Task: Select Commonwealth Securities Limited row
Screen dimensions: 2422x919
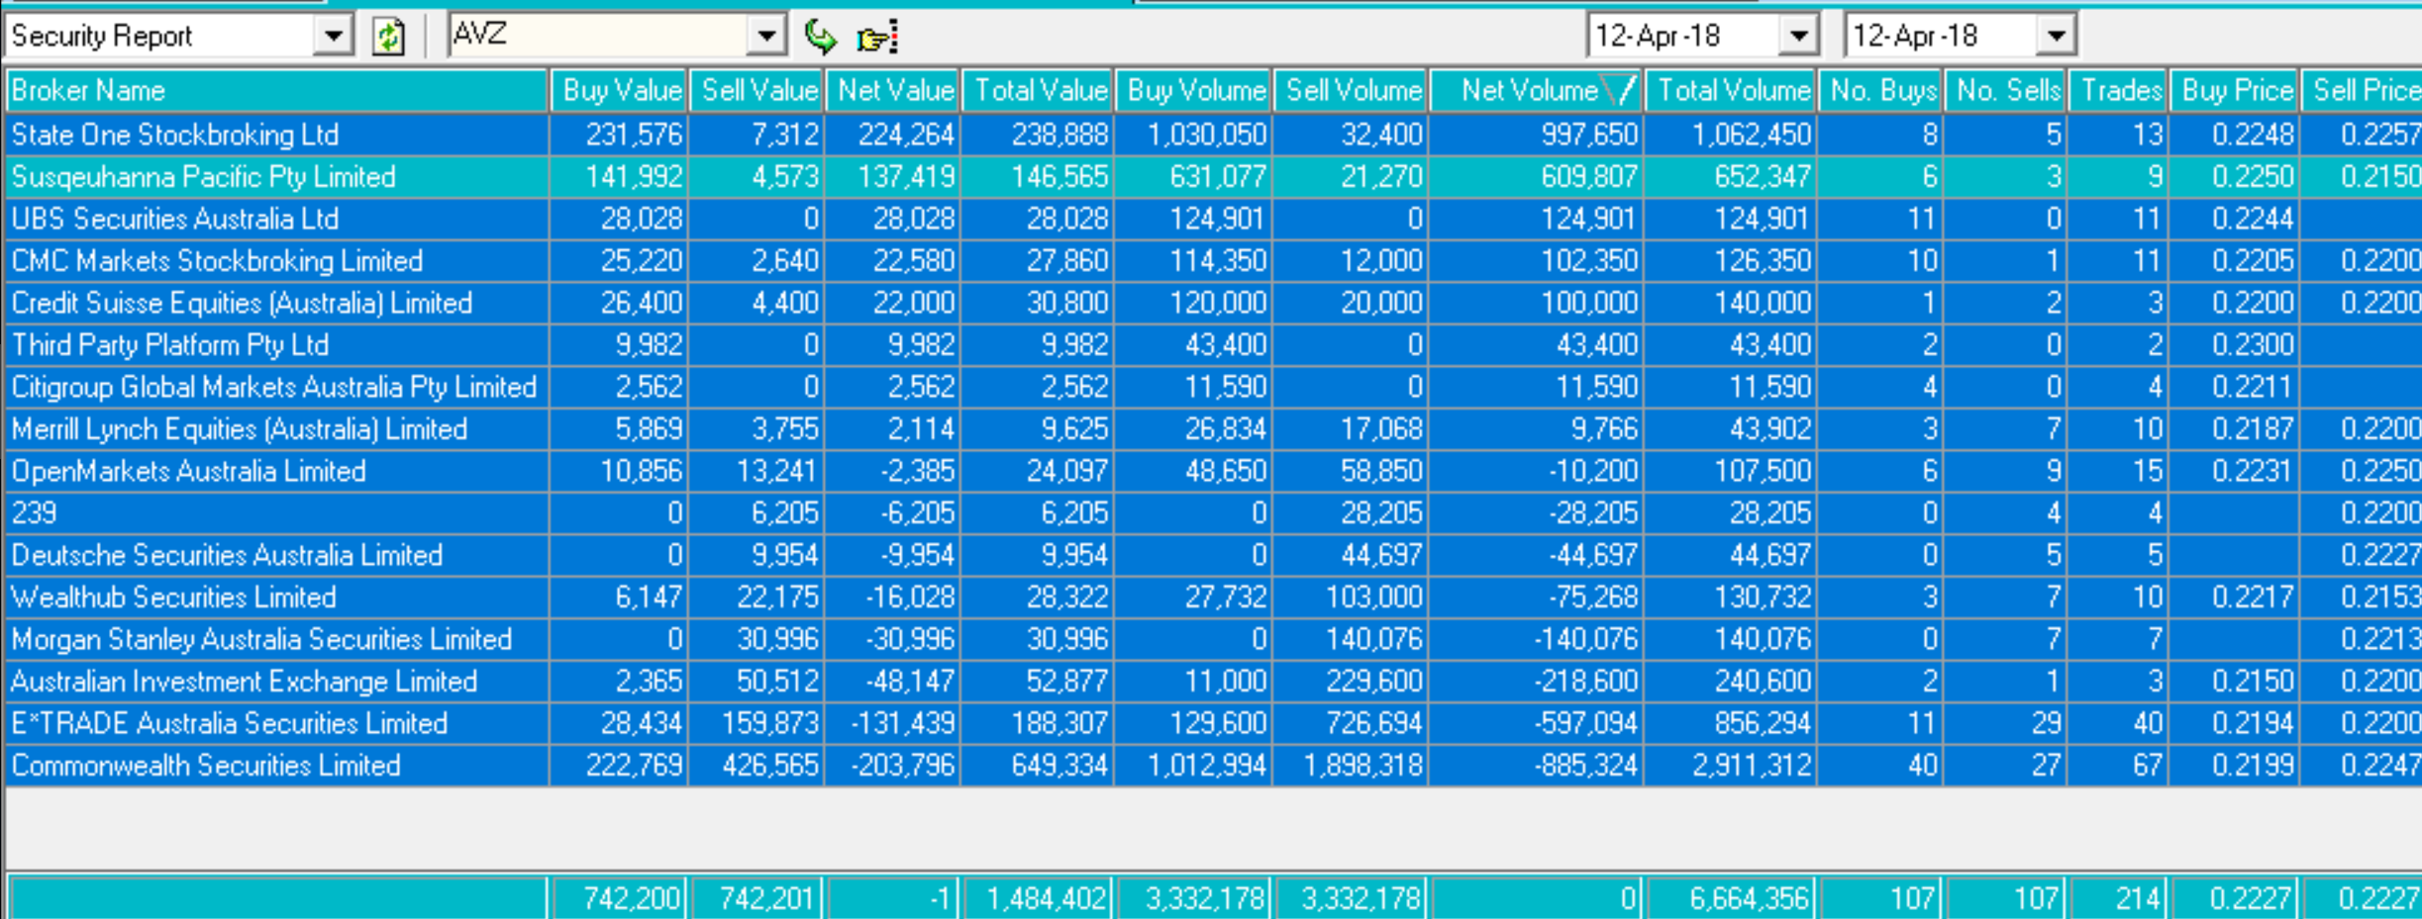Action: (x=1214, y=766)
